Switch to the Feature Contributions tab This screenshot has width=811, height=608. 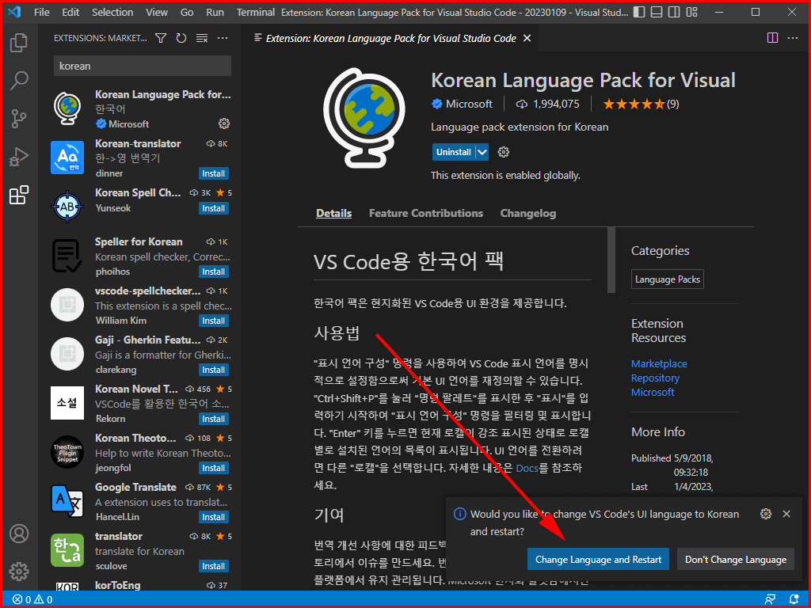(425, 213)
